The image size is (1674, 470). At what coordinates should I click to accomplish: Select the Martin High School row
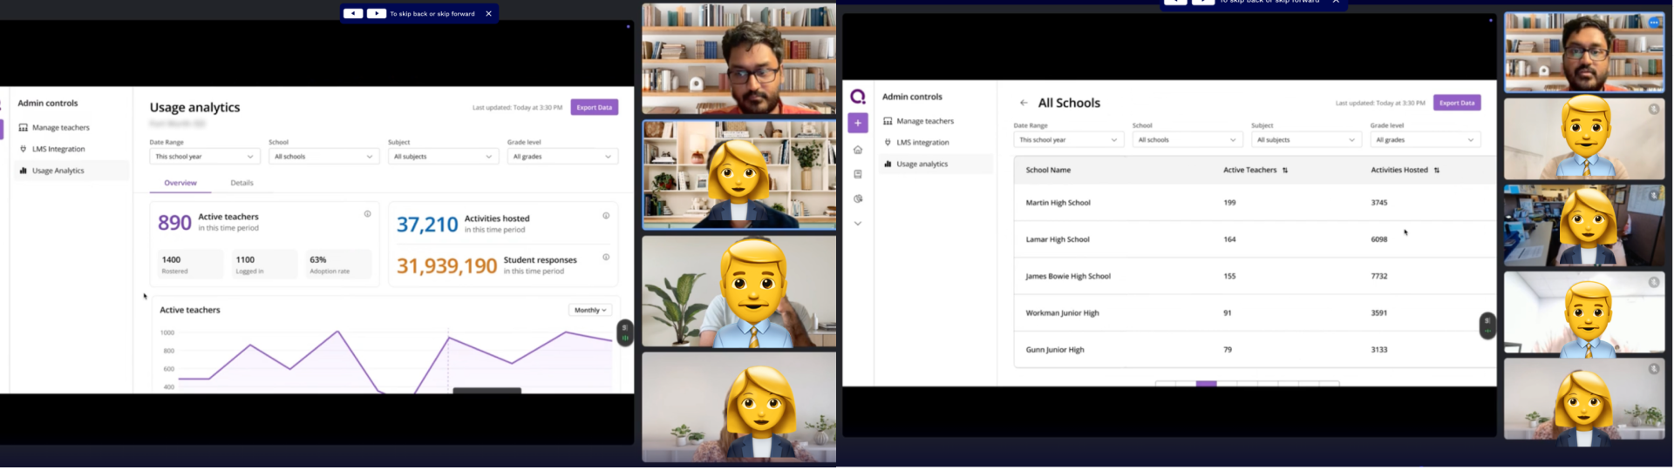1058,203
